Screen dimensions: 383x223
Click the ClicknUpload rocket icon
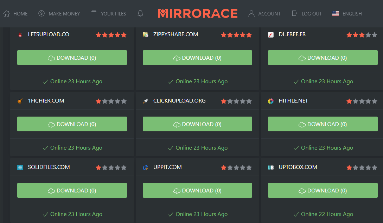pos(145,101)
